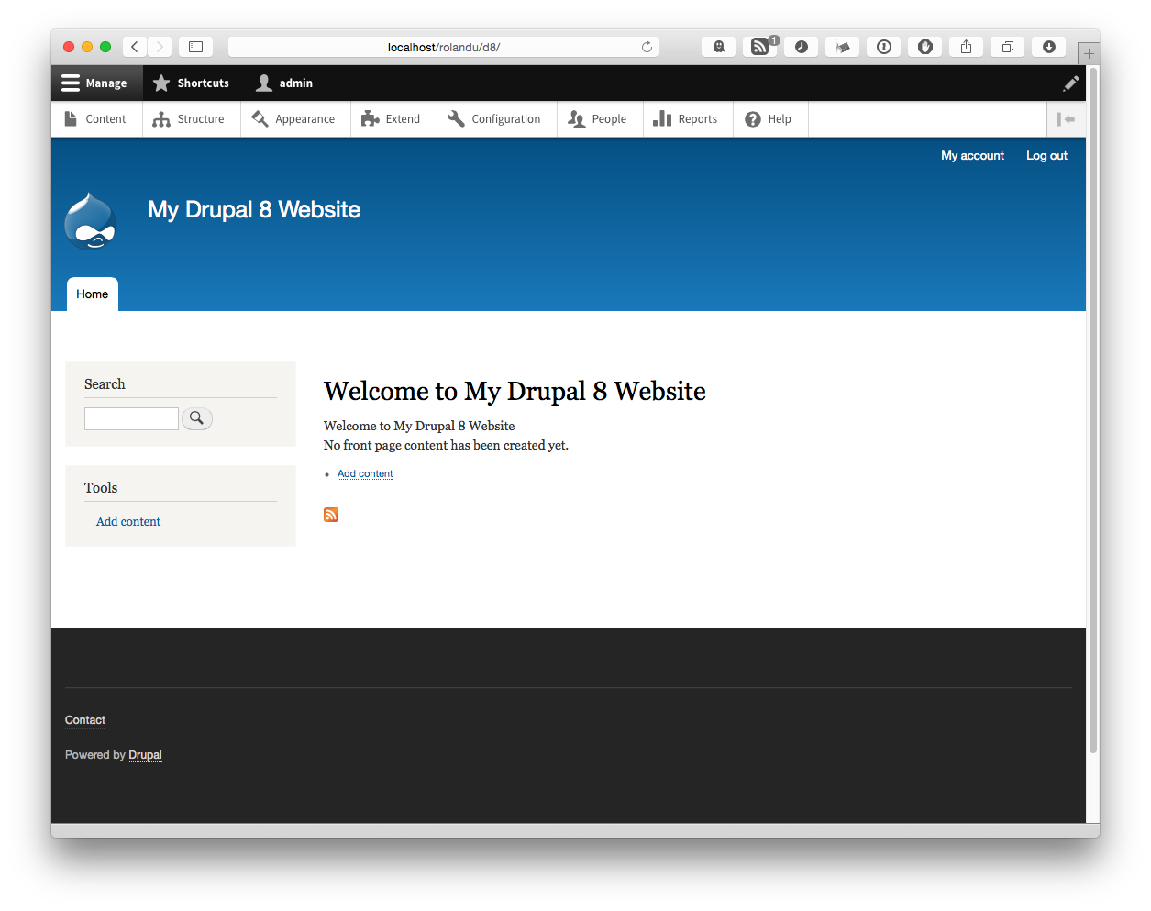Open the People menu item
This screenshot has height=911, width=1151.
point(600,119)
